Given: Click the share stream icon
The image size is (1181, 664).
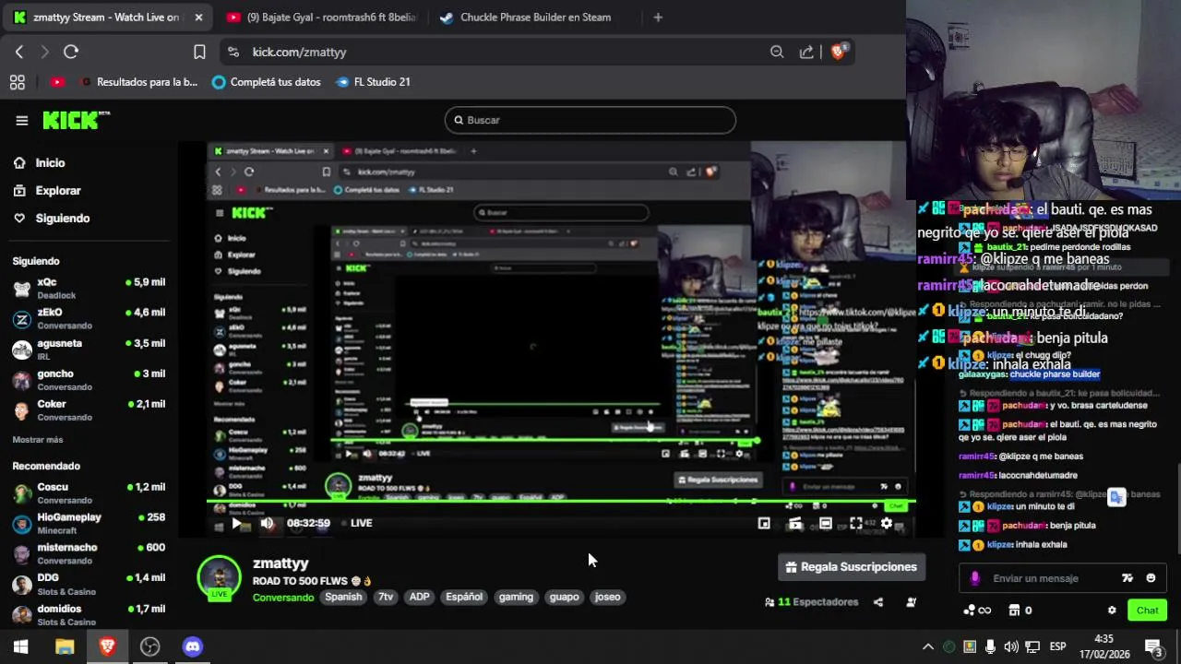Looking at the screenshot, I should coord(878,602).
